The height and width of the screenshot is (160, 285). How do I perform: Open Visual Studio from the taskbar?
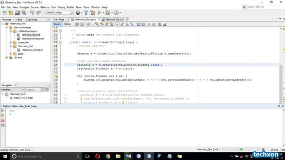tap(128, 156)
